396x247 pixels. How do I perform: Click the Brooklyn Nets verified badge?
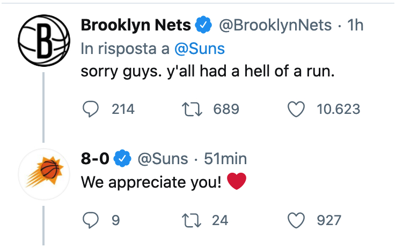pos(203,25)
